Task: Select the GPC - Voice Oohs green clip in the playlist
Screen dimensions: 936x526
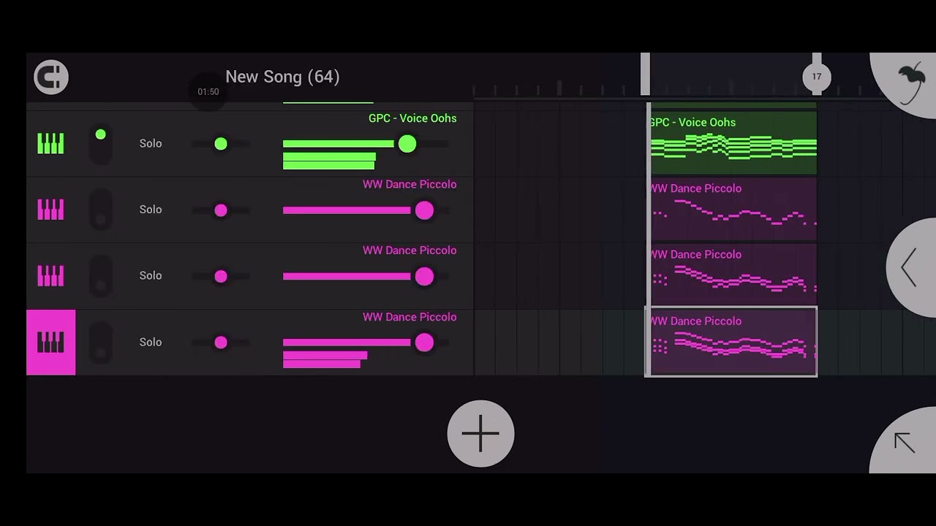Action: [733, 142]
